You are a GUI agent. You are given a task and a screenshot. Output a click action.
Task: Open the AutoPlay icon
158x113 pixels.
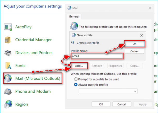pyautogui.click(x=8, y=27)
